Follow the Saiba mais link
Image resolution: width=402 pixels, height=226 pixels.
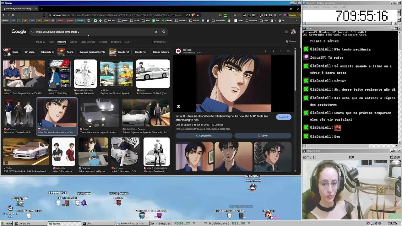(225, 129)
